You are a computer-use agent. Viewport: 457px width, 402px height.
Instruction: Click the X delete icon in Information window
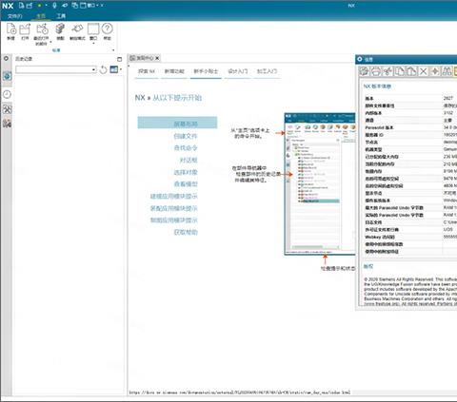[423, 71]
